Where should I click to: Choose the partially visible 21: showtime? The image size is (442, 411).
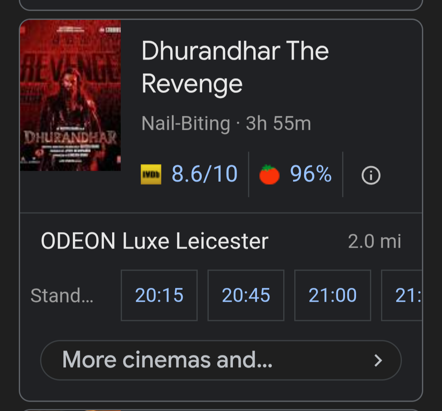402,295
